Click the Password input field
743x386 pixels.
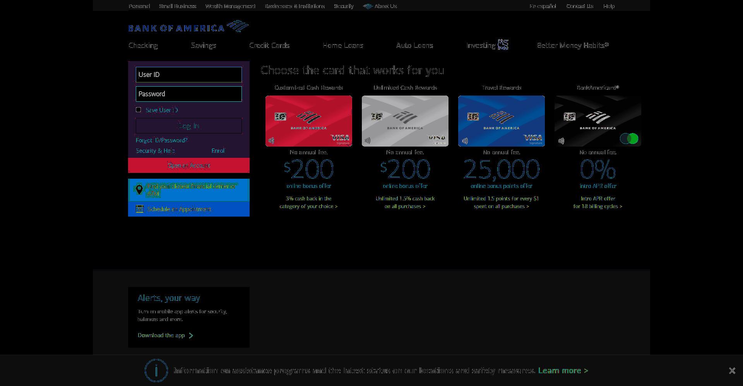coord(189,94)
